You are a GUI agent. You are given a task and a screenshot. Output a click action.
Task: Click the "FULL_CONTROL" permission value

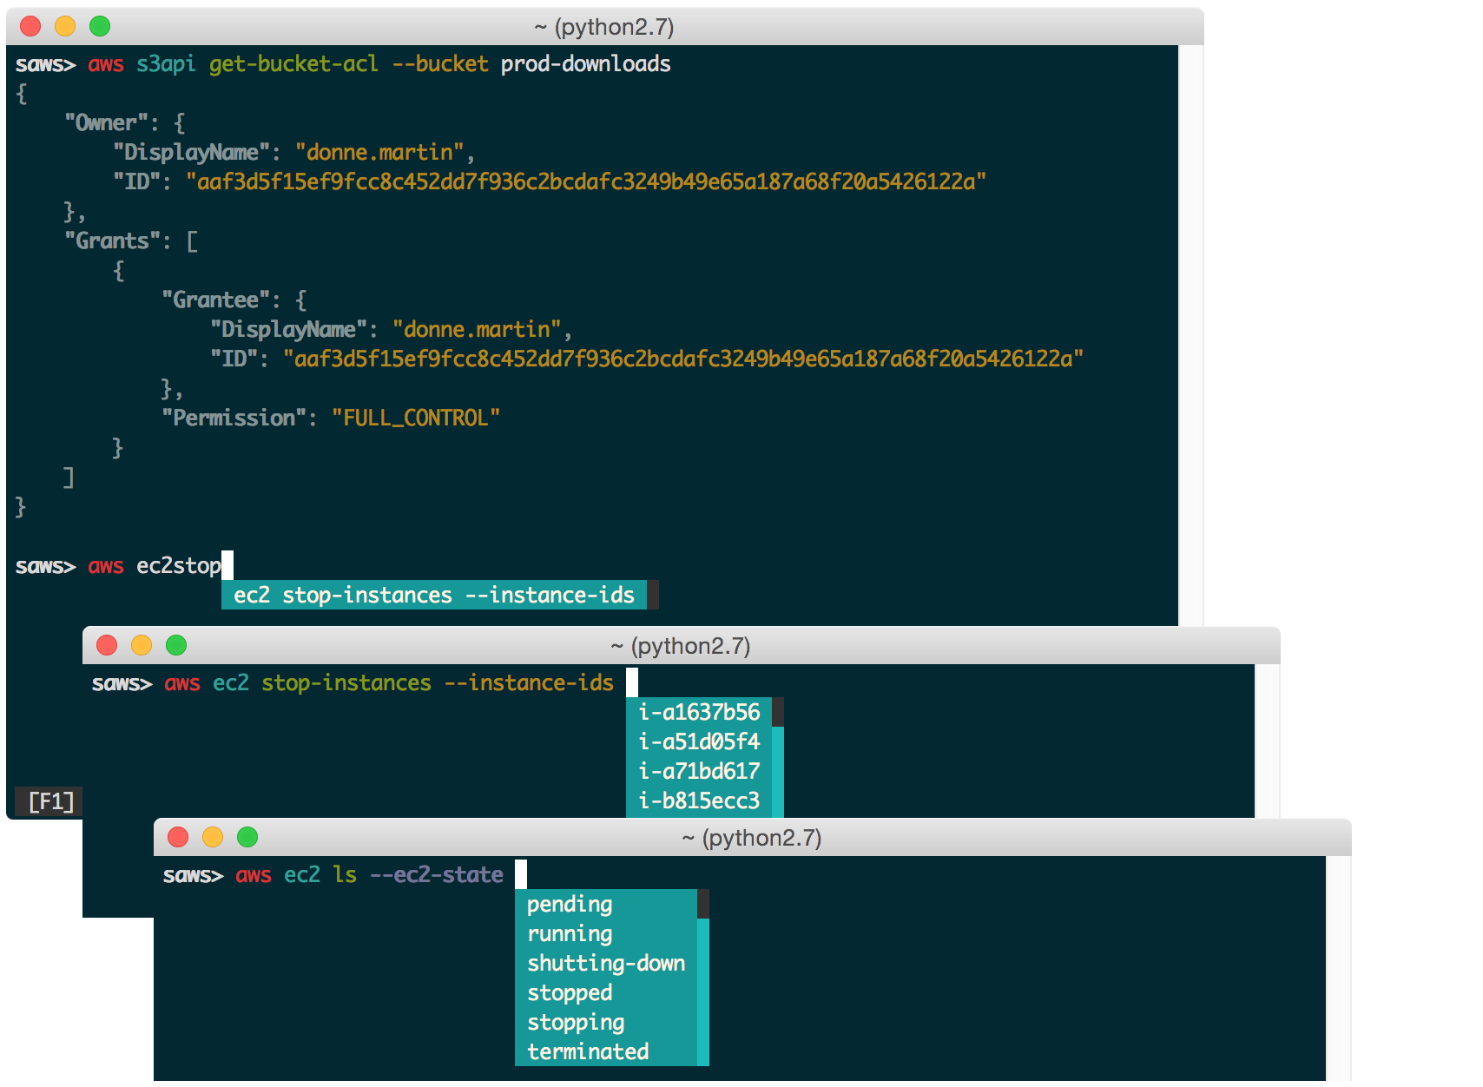(416, 418)
